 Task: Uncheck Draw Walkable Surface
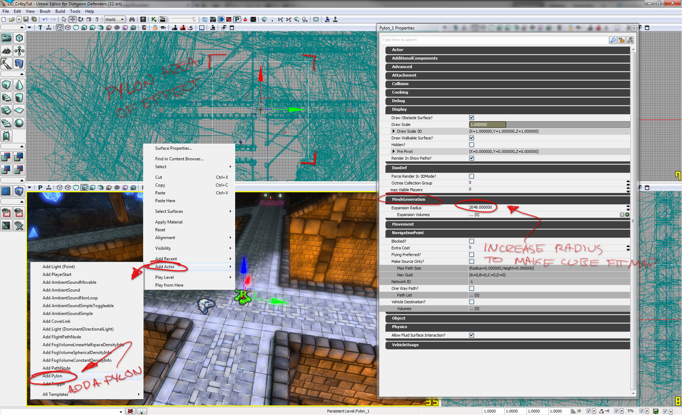[471, 138]
